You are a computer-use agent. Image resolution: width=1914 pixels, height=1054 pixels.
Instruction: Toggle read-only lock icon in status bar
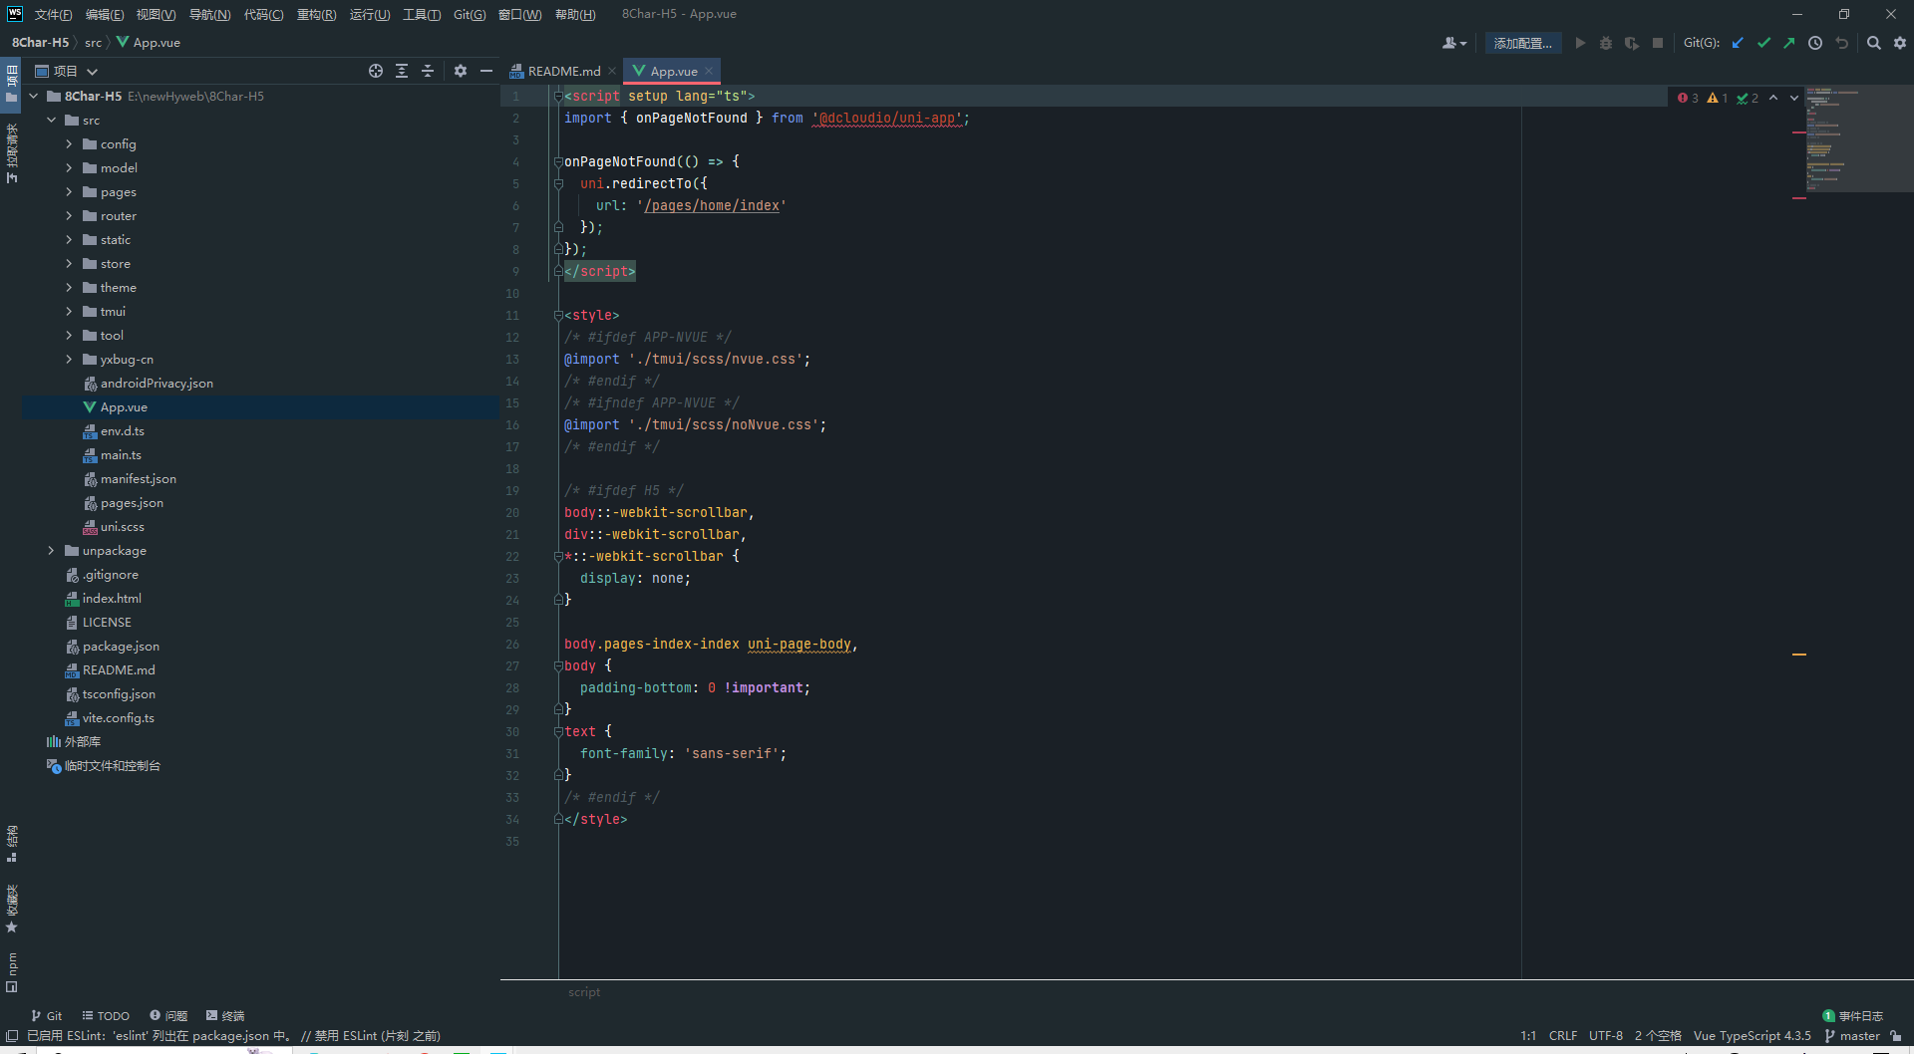point(1896,1036)
